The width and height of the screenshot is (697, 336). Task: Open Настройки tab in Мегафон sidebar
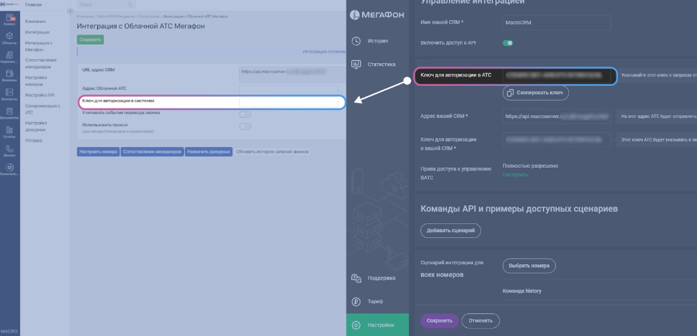(x=377, y=325)
